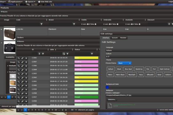This screenshot has height=115, width=173.
Task: Click Nuovo in the Orders panel
Action: (21, 42)
